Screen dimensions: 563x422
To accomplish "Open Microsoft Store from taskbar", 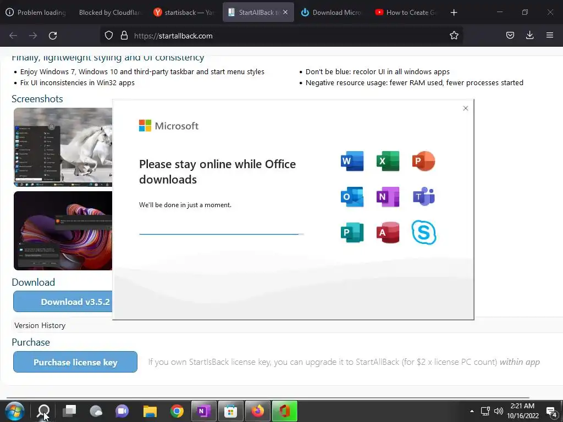I will tap(230, 411).
